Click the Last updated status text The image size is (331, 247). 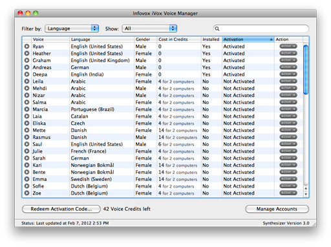click(x=65, y=223)
